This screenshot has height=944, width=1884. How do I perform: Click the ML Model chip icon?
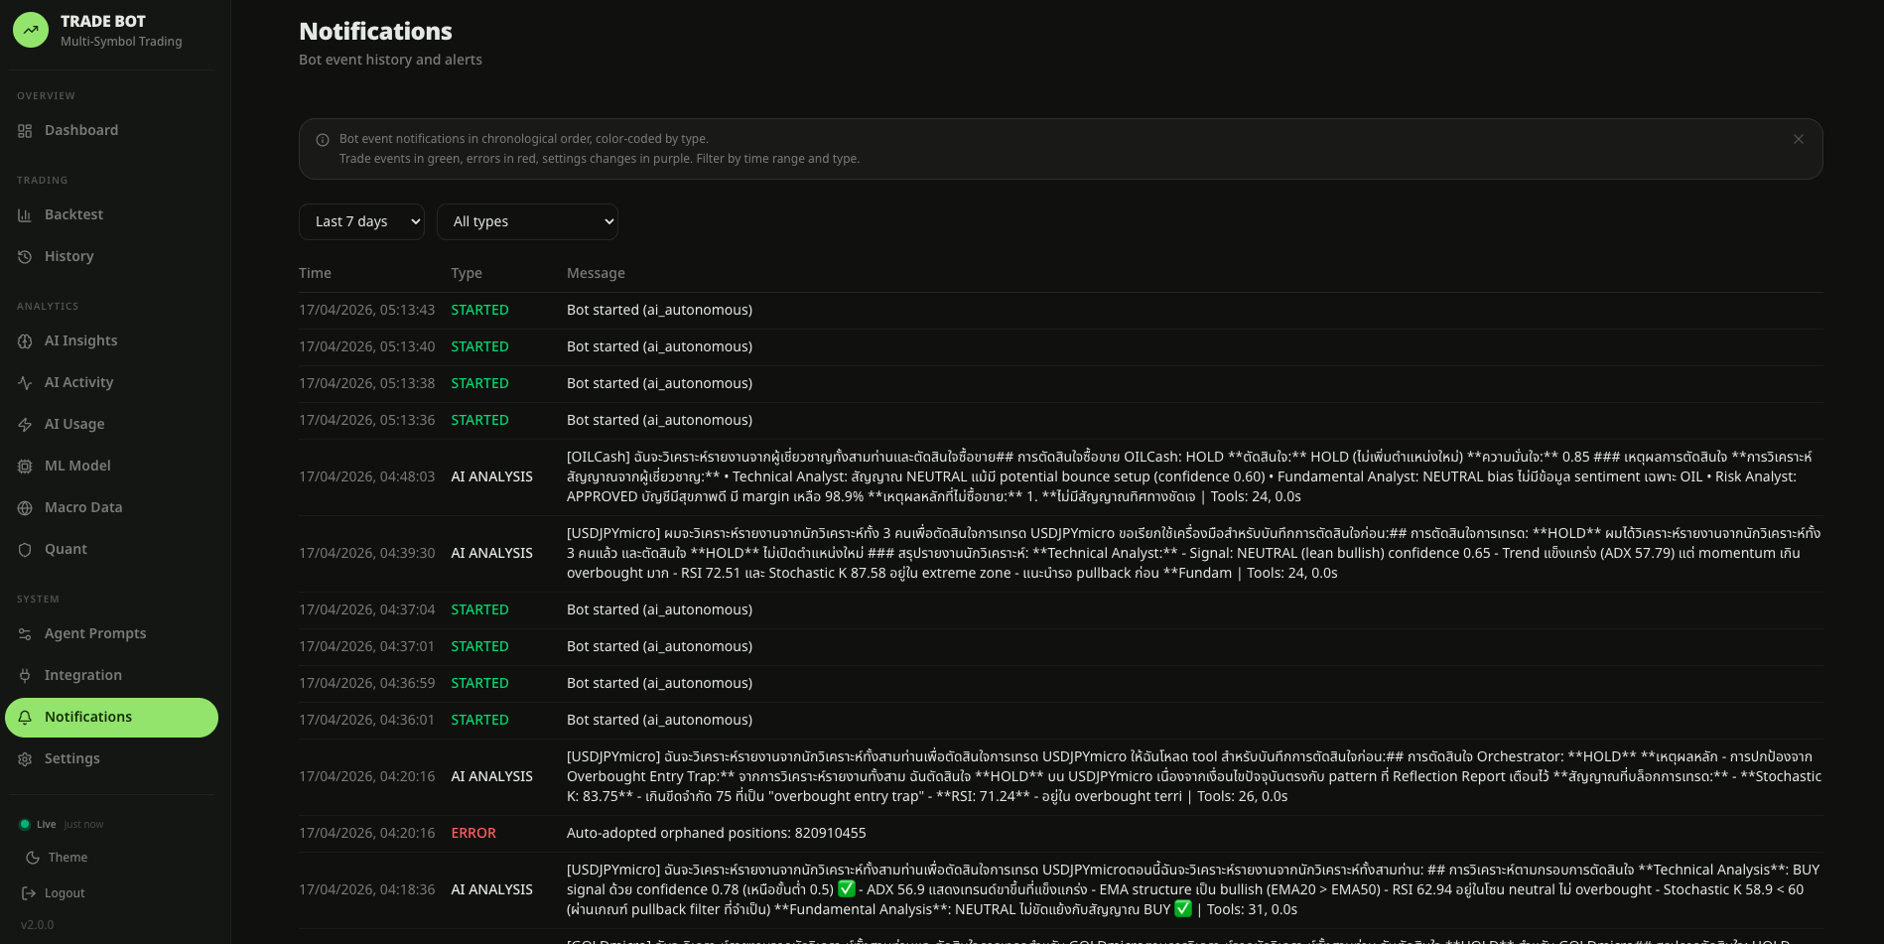click(25, 467)
